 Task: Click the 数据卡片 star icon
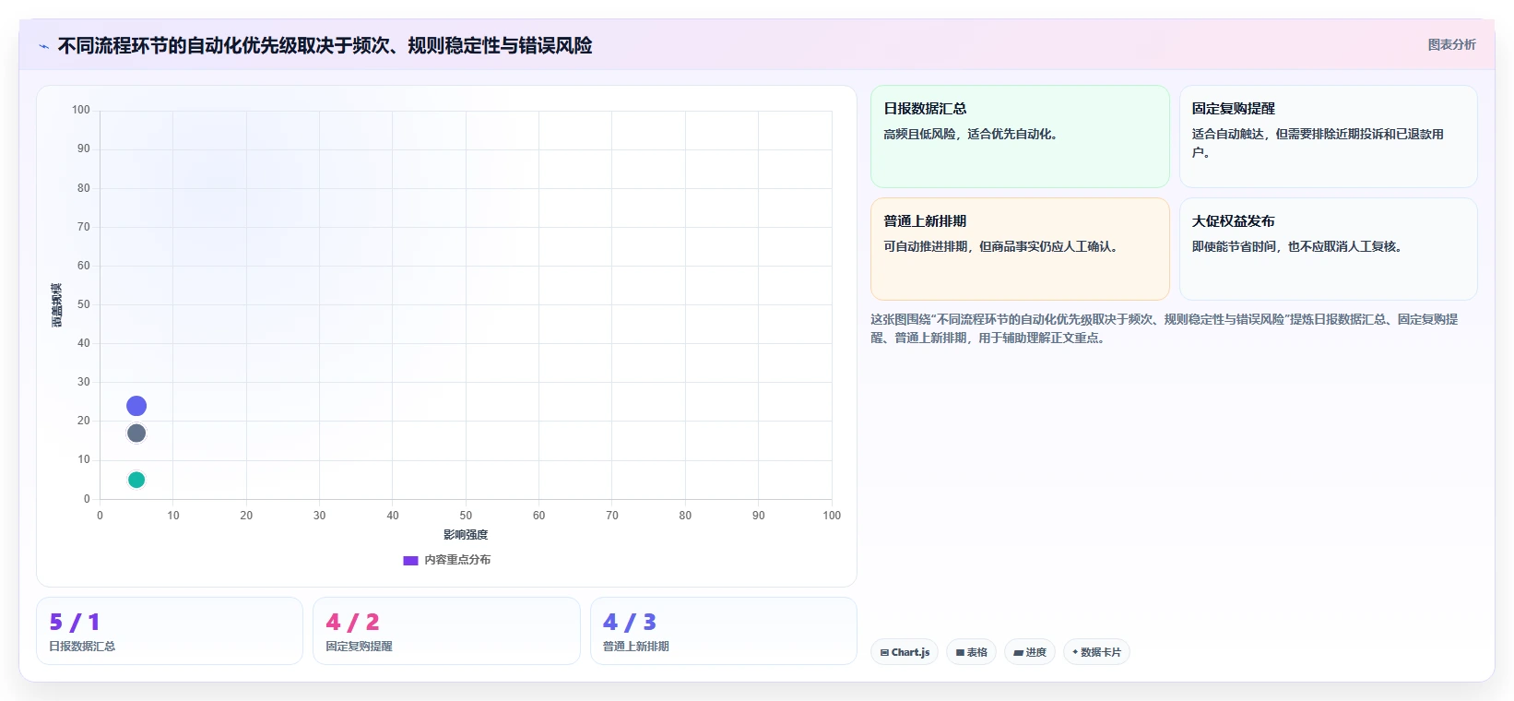[x=1075, y=652]
